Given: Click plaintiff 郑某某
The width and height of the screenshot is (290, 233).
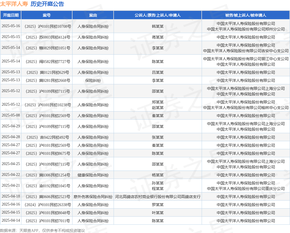Looking at the screenshot, I should pos(157,102).
